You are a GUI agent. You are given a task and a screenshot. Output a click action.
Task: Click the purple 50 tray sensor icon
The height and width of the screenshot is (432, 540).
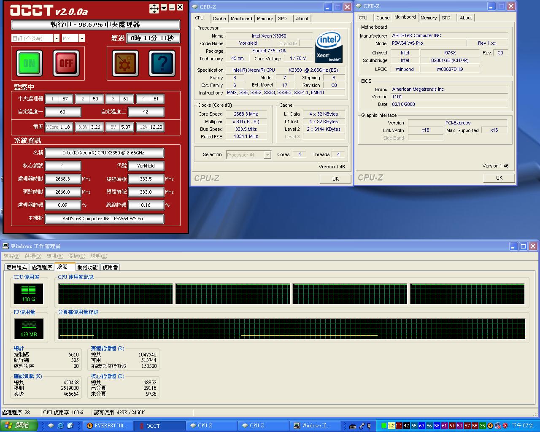point(459,426)
